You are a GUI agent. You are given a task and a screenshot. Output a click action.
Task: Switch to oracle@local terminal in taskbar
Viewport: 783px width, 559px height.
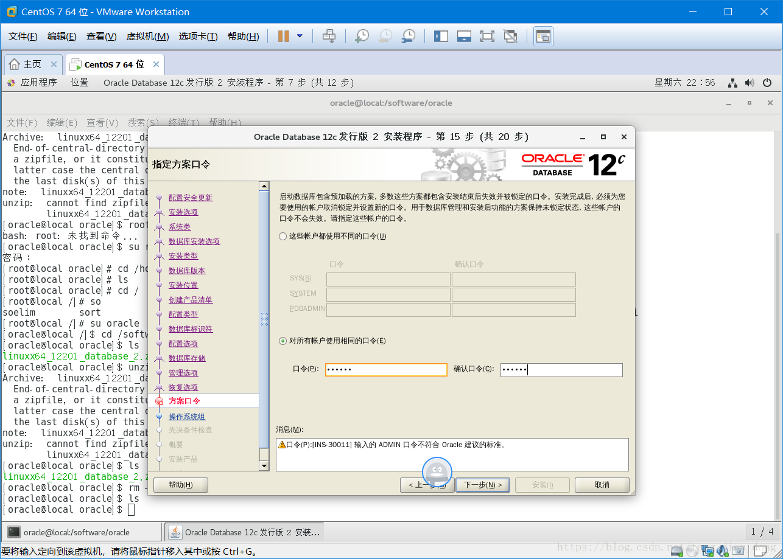[83, 532]
